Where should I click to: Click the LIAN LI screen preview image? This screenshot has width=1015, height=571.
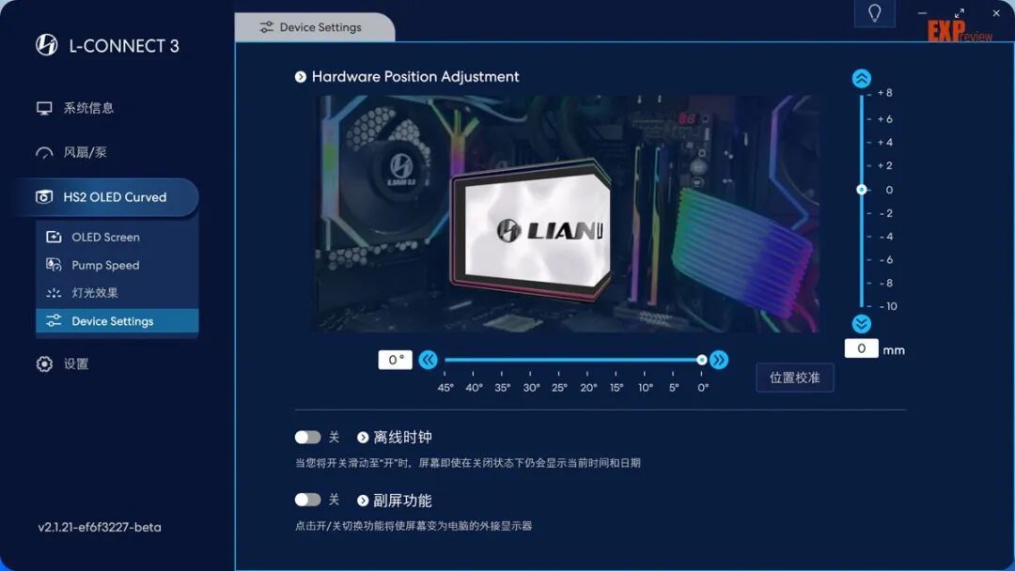pyautogui.click(x=567, y=213)
